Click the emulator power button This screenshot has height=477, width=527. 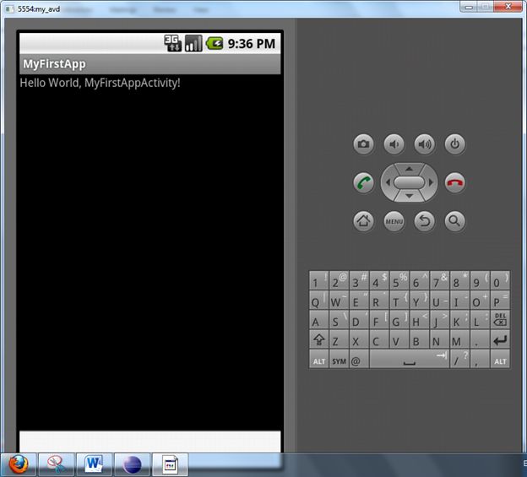pos(455,144)
